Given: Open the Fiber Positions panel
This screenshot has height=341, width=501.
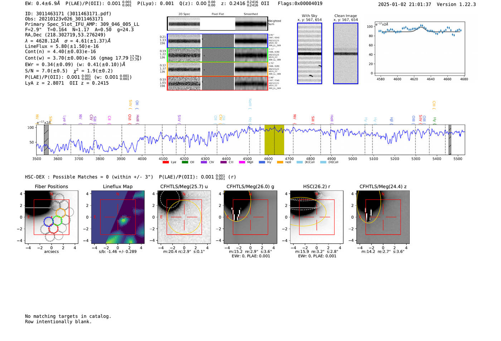Looking at the screenshot, I should [x=52, y=217].
